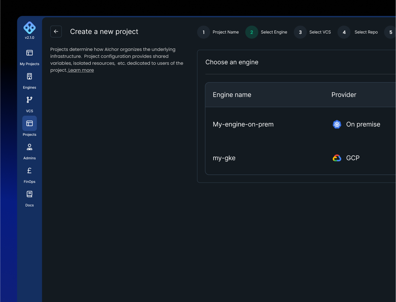Click the Docs sidebar label
The image size is (396, 302).
(29, 205)
